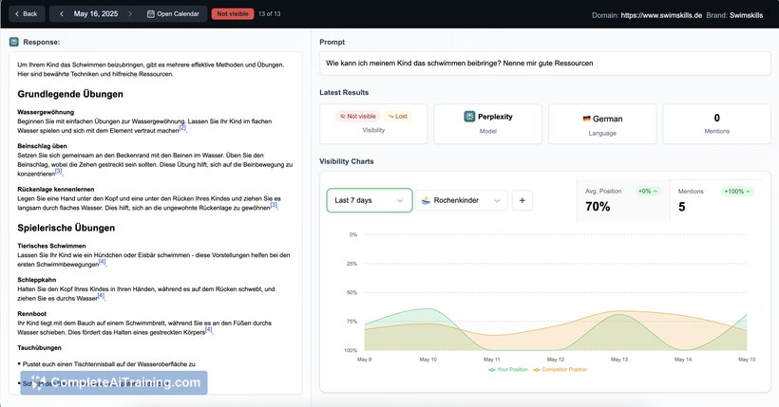Click the +100% Mentions badge
This screenshot has height=407, width=779.
737,191
